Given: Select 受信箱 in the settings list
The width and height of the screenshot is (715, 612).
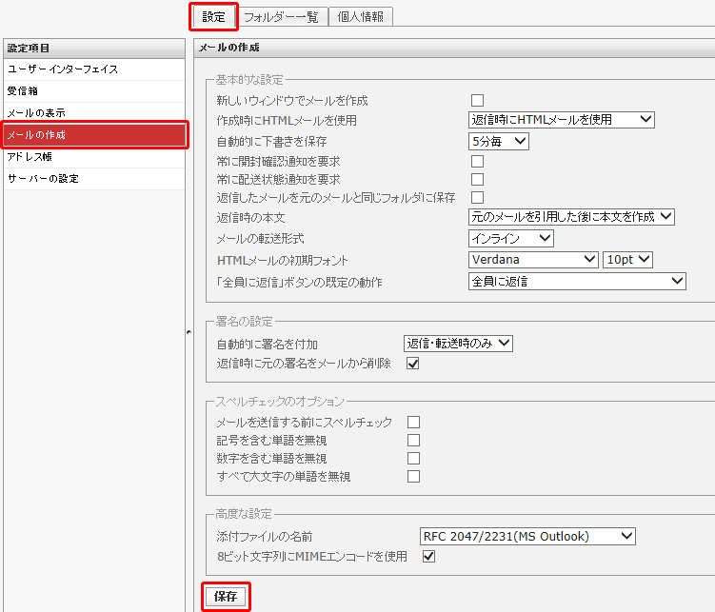Looking at the screenshot, I should click(92, 91).
